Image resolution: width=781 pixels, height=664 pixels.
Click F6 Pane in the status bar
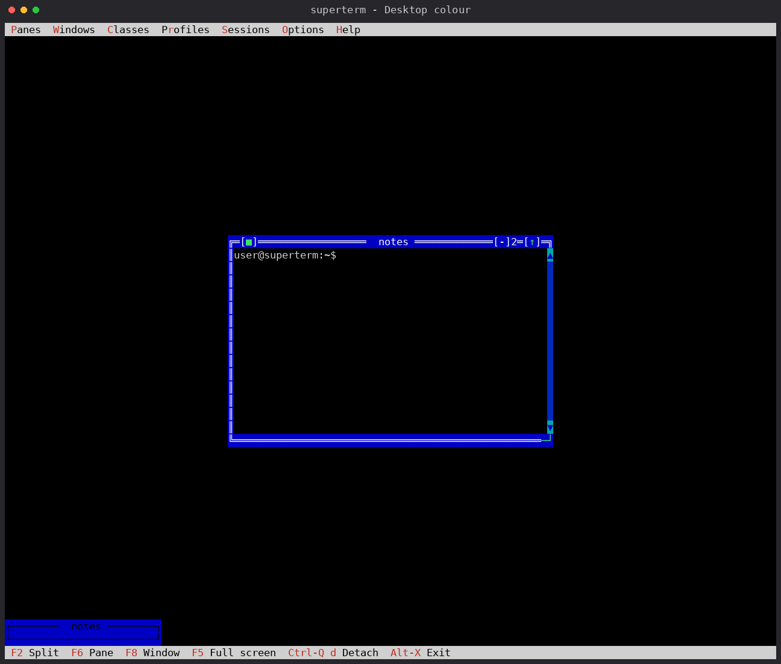pyautogui.click(x=92, y=653)
